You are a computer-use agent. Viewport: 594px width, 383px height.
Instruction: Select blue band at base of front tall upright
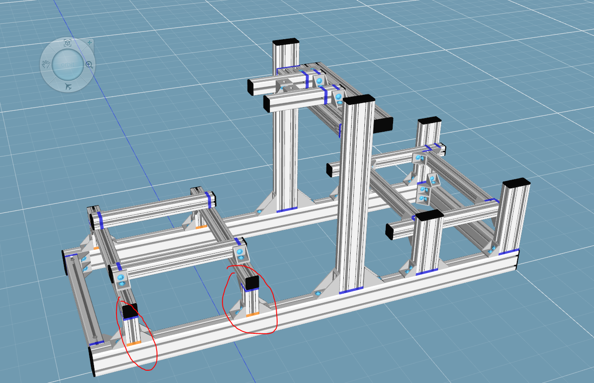click(x=351, y=290)
